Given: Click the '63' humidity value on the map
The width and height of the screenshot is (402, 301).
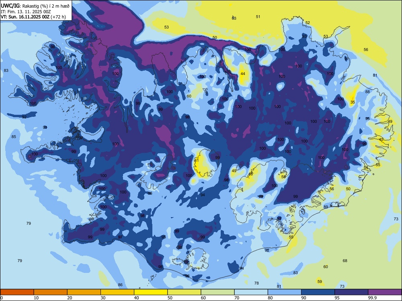Looking at the screenshot, I should [x=234, y=18].
